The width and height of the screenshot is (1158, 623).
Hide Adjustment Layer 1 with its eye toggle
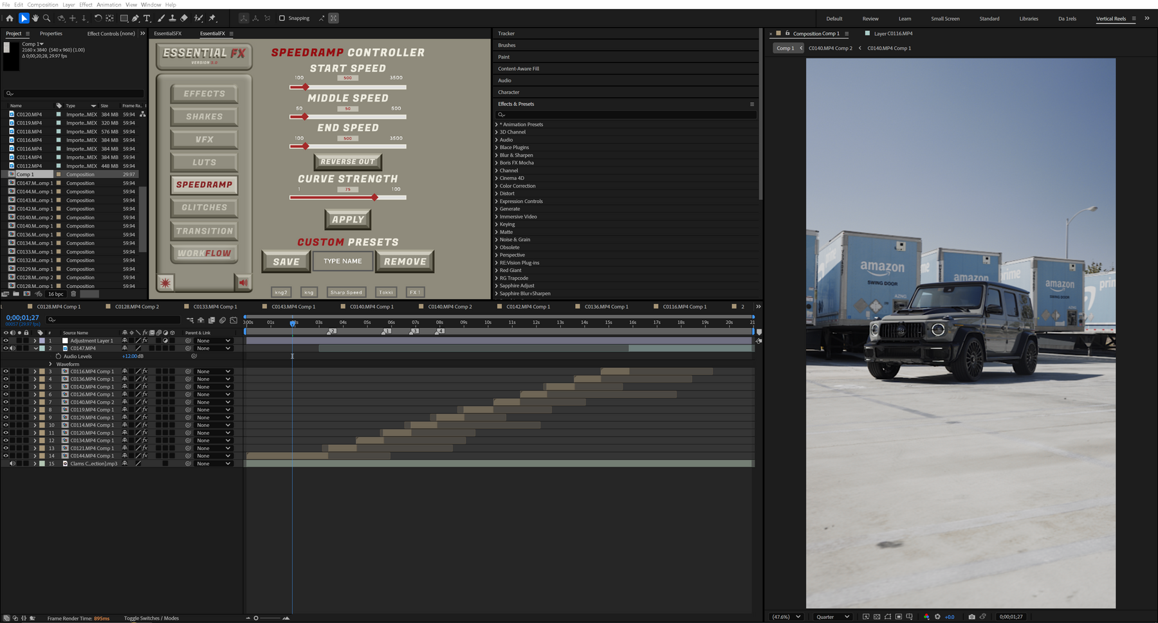click(6, 341)
